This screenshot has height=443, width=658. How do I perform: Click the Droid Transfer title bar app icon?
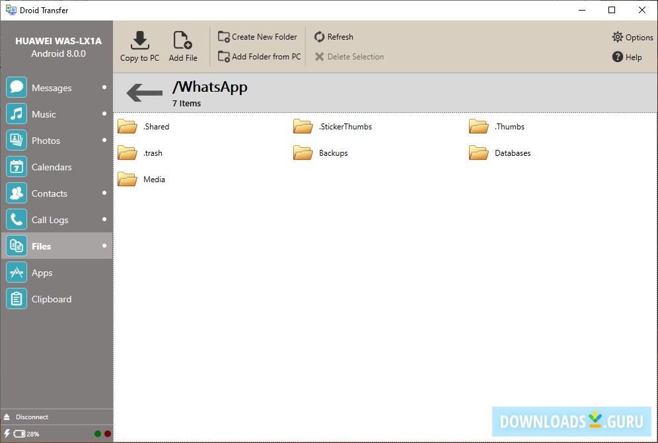coord(11,10)
